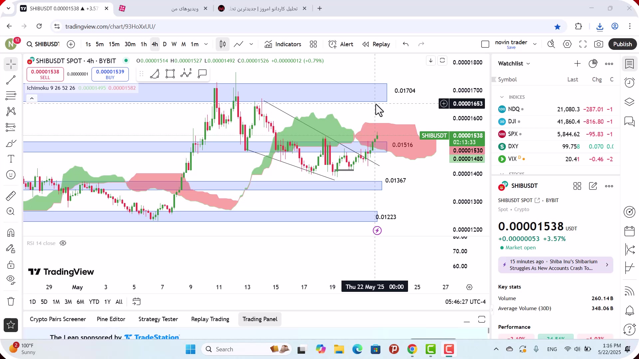This screenshot has height=359, width=639.
Task: Collapse the INDICES watchlist section
Action: coord(502,97)
